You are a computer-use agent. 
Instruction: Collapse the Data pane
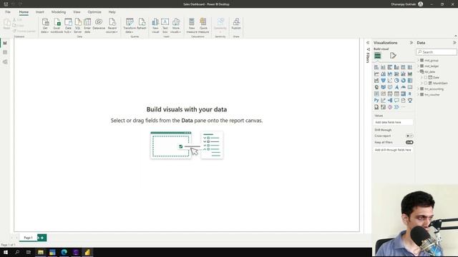pos(454,43)
